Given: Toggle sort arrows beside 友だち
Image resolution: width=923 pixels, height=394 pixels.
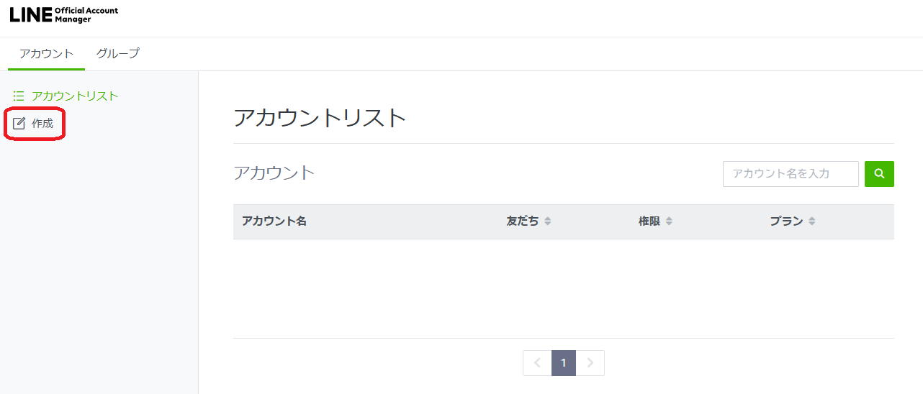Looking at the screenshot, I should tap(548, 221).
